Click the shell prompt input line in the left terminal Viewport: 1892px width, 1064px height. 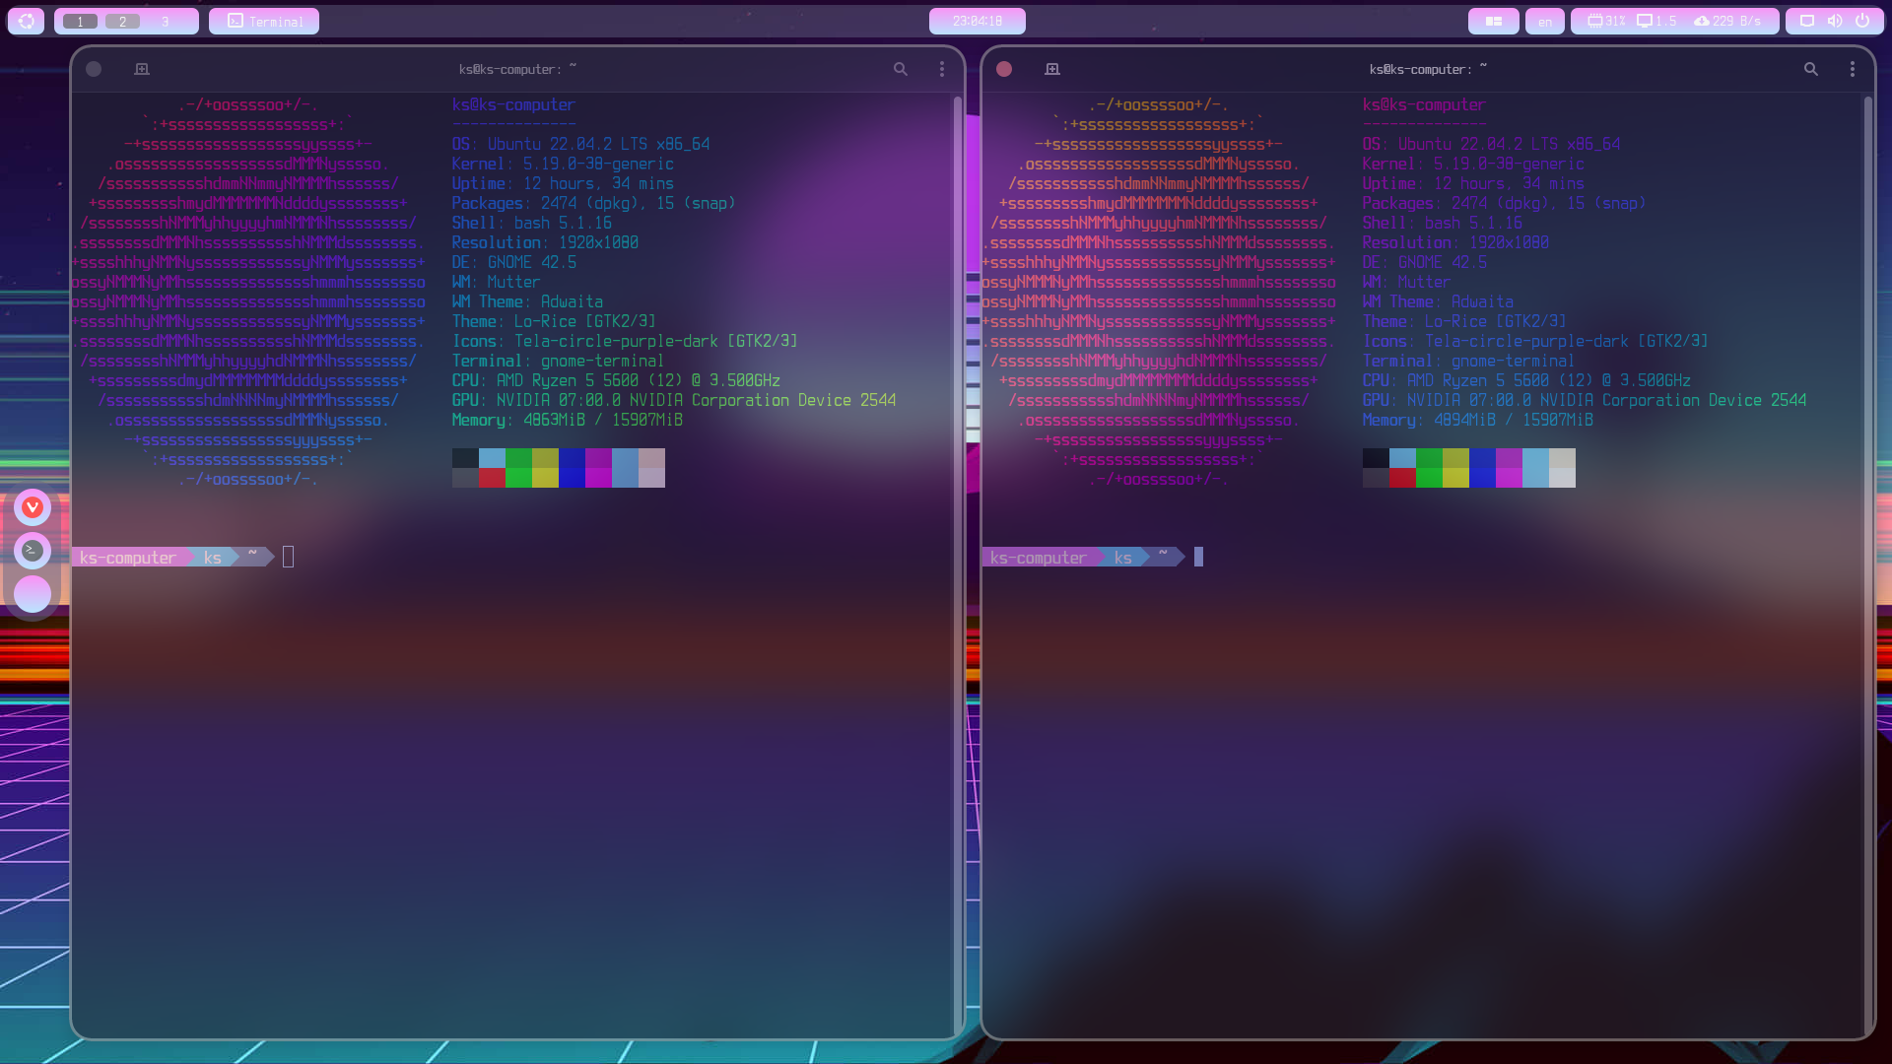click(x=289, y=557)
